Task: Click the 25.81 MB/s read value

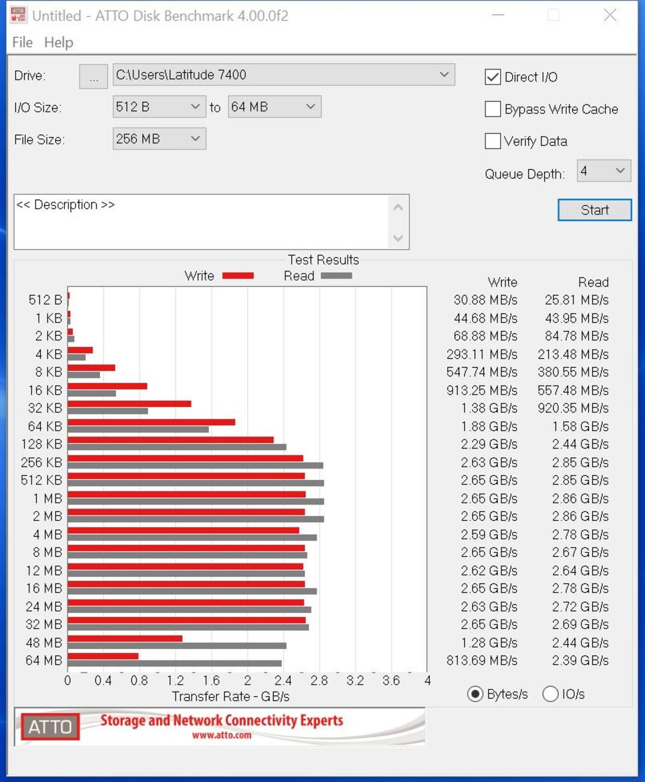Action: point(576,299)
